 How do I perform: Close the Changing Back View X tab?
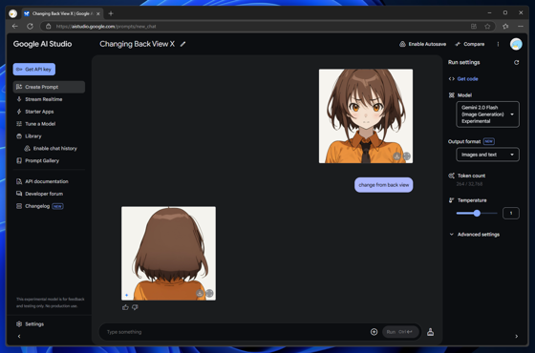point(97,13)
